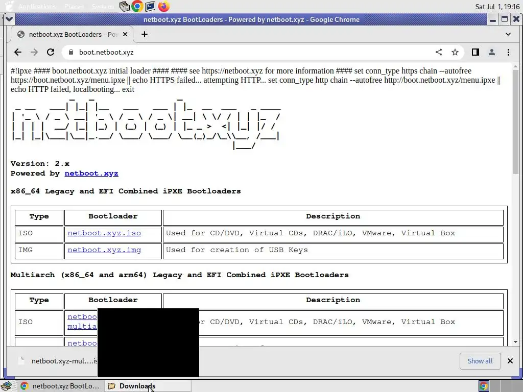Launch Google Chrome from top panel
523x392 pixels.
[137, 6]
